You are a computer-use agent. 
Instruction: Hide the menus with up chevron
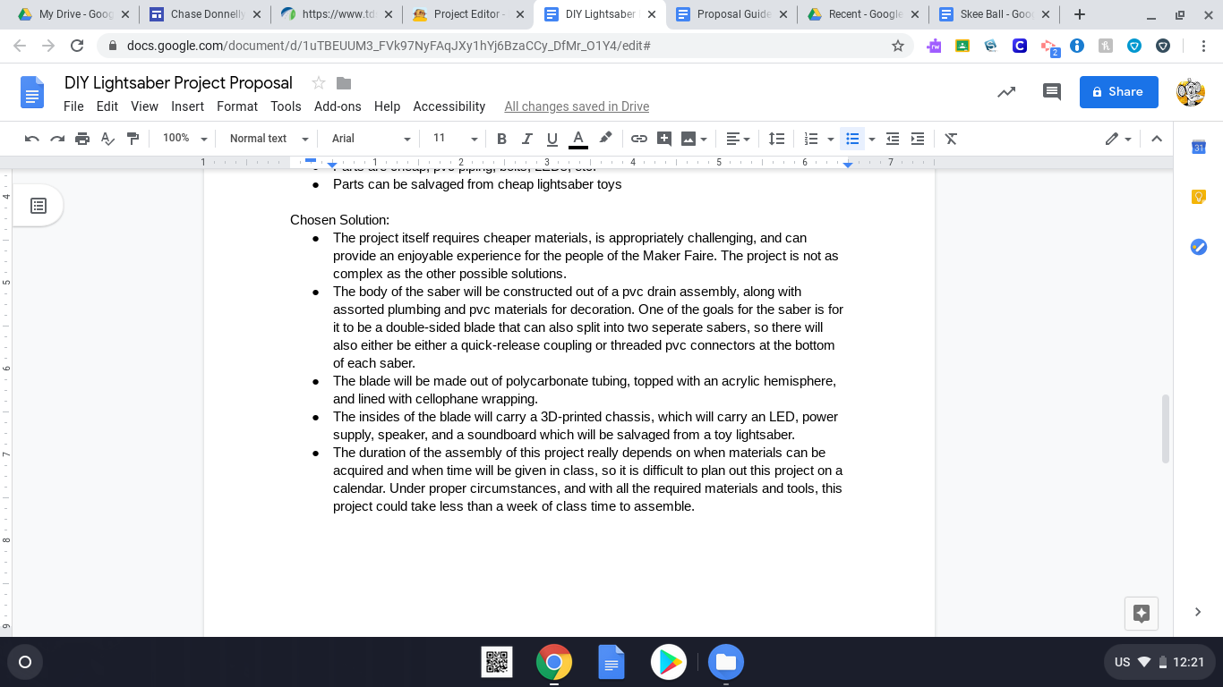point(1157,139)
